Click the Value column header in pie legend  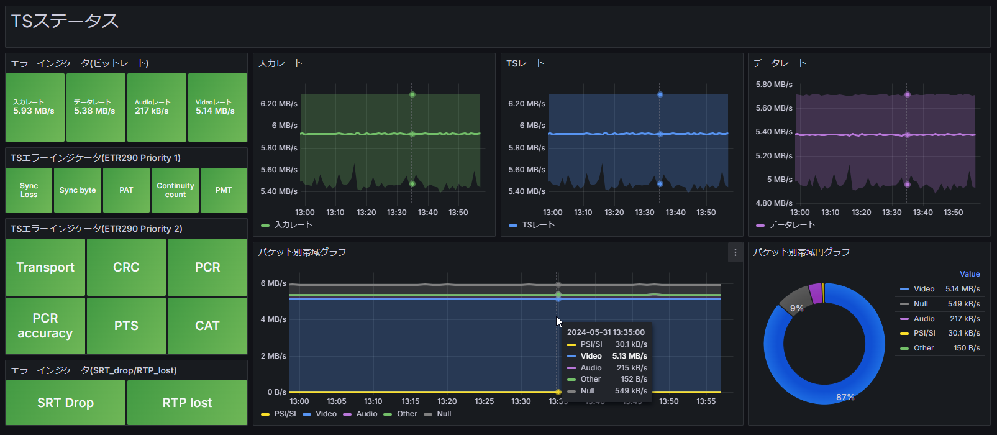click(x=969, y=274)
